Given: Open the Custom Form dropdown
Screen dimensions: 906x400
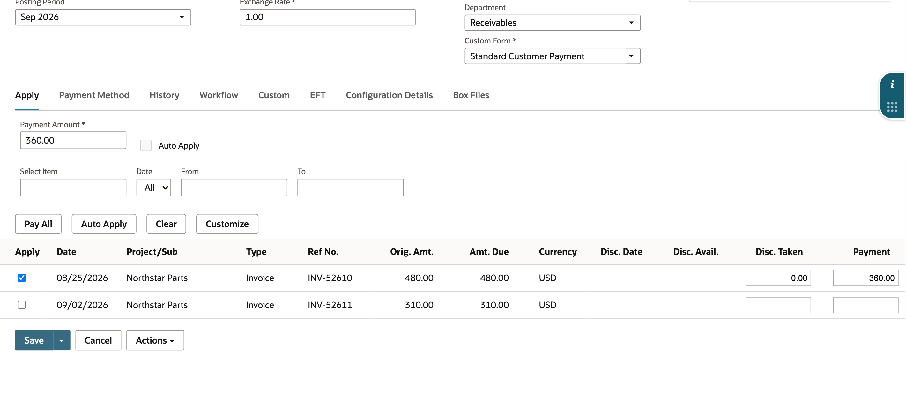Looking at the screenshot, I should 552,56.
